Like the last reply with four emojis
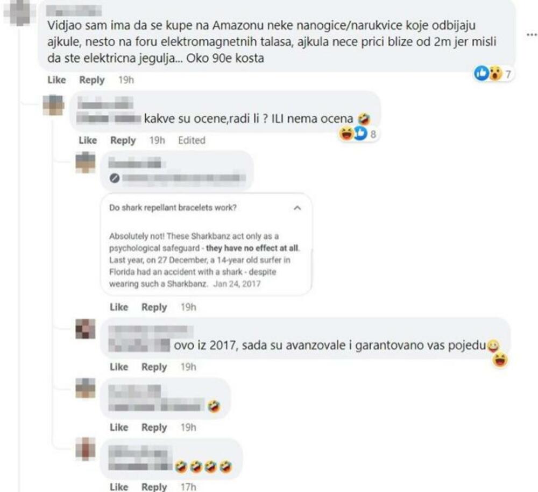Image resolution: width=538 pixels, height=492 pixels. point(119,487)
